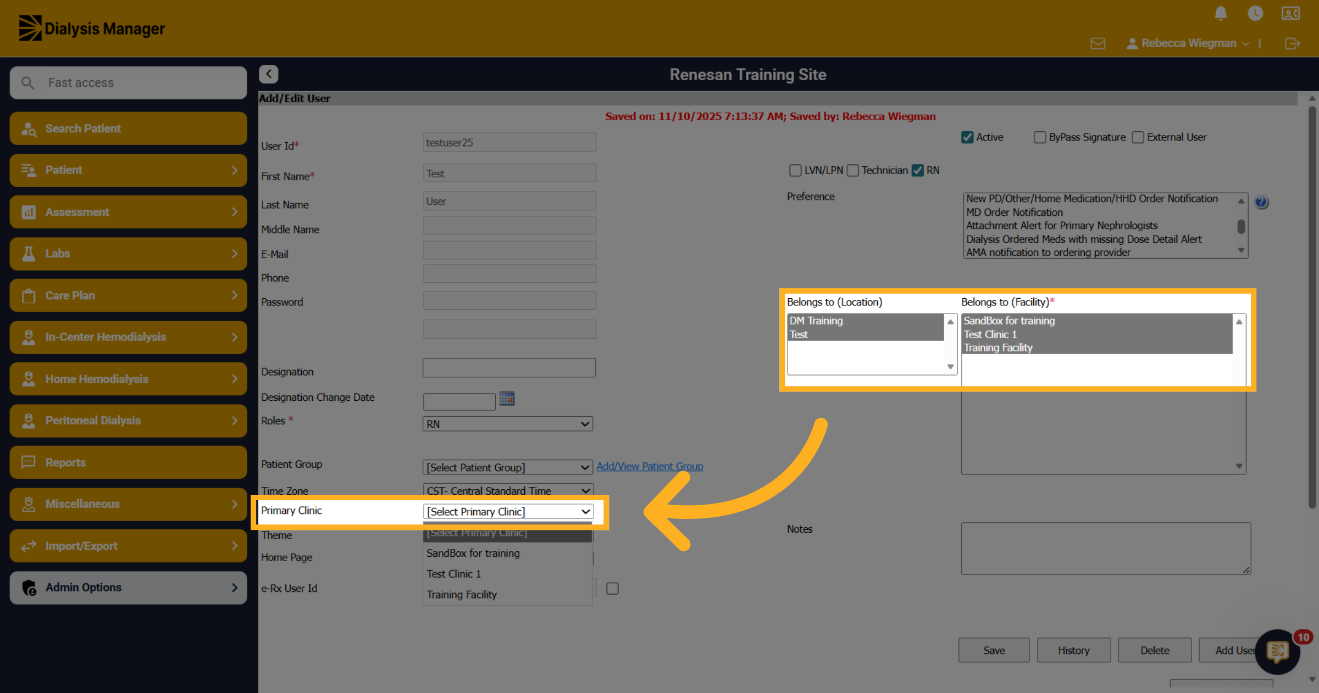Click the Save button
This screenshot has height=693, width=1319.
coord(994,650)
